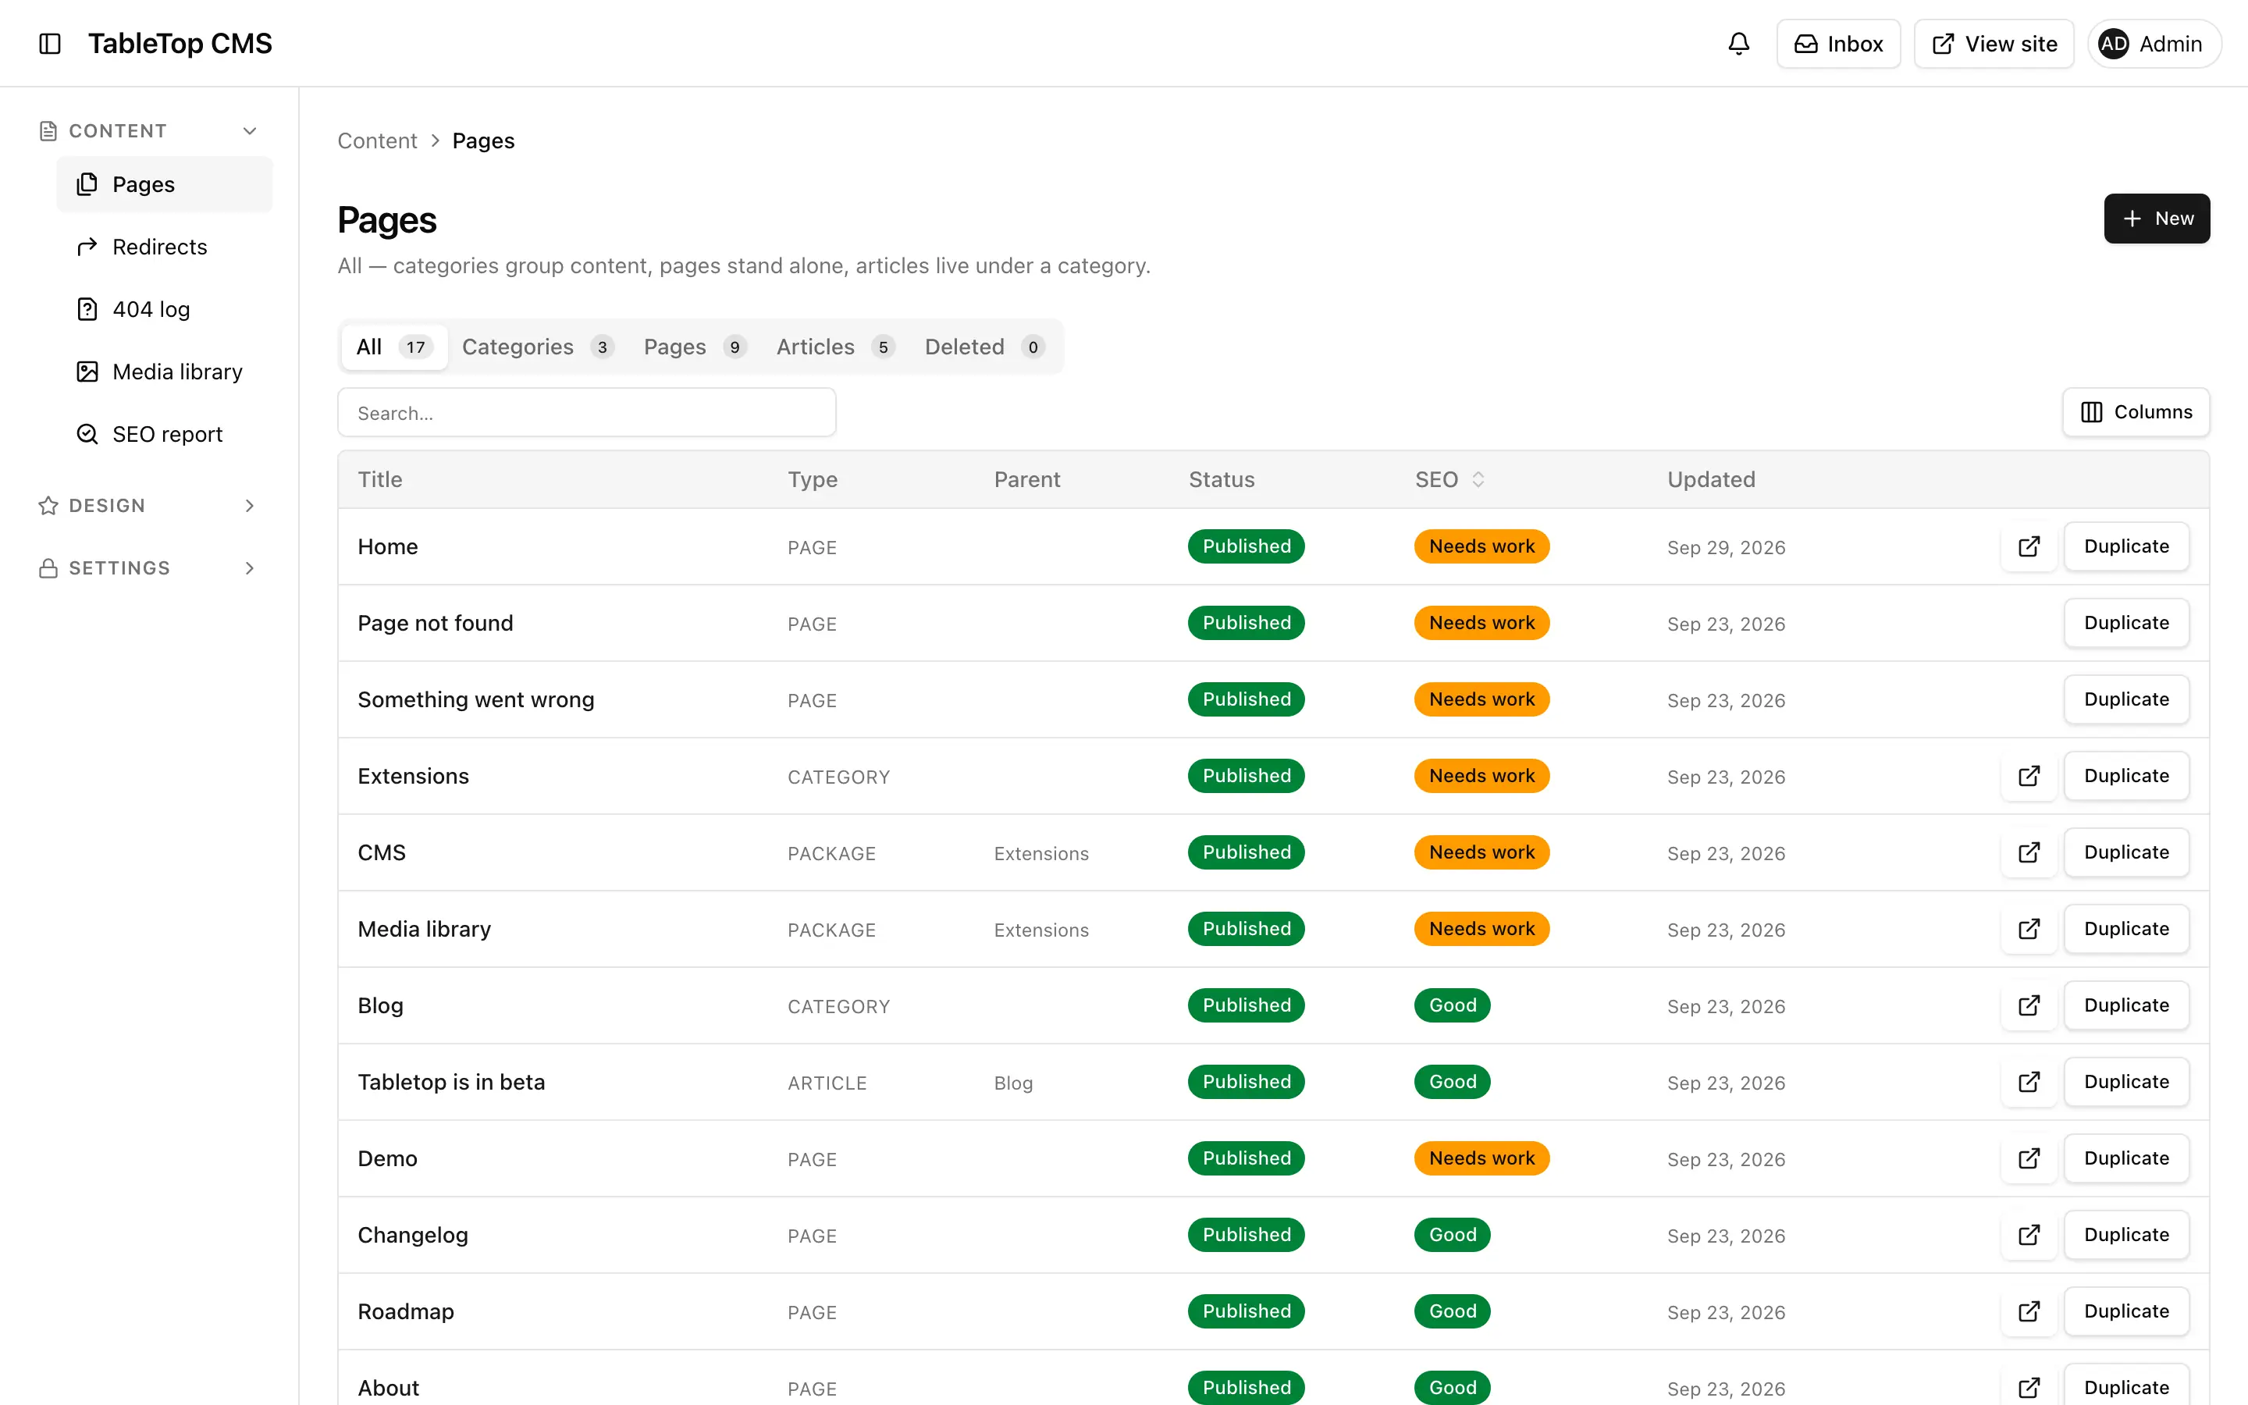This screenshot has width=2248, height=1405.
Task: Switch to the Categories tab
Action: pyautogui.click(x=538, y=347)
